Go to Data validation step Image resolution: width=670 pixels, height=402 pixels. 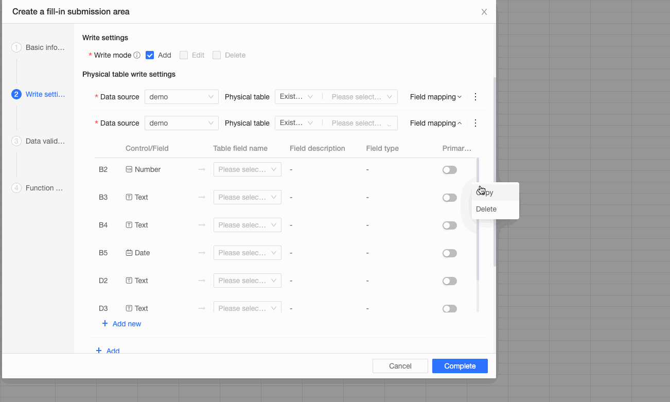coord(45,141)
